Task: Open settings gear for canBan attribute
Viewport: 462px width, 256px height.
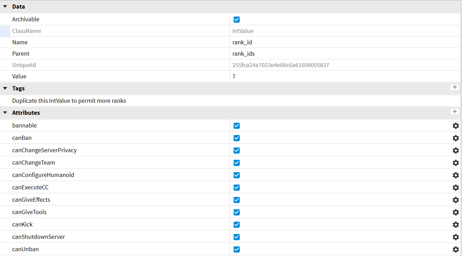Action: pyautogui.click(x=455, y=138)
